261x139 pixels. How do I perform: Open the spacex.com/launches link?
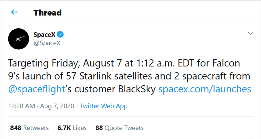click(x=205, y=89)
